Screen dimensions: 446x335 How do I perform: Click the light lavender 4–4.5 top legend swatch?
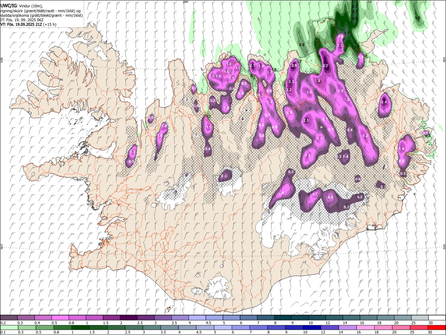point(197,318)
